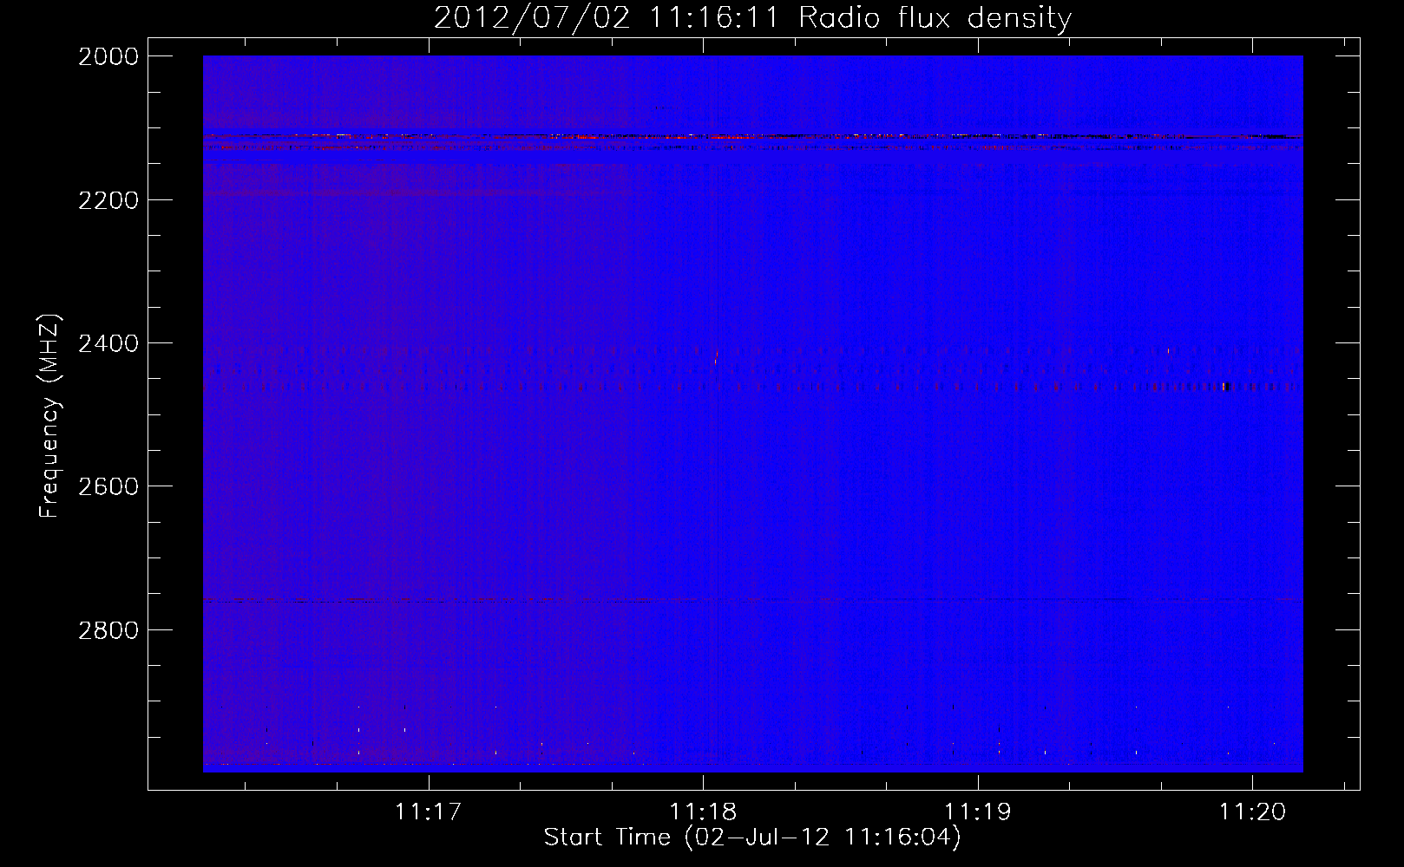
Task: Click the 2400 frequency tick label
Action: pyautogui.click(x=108, y=343)
